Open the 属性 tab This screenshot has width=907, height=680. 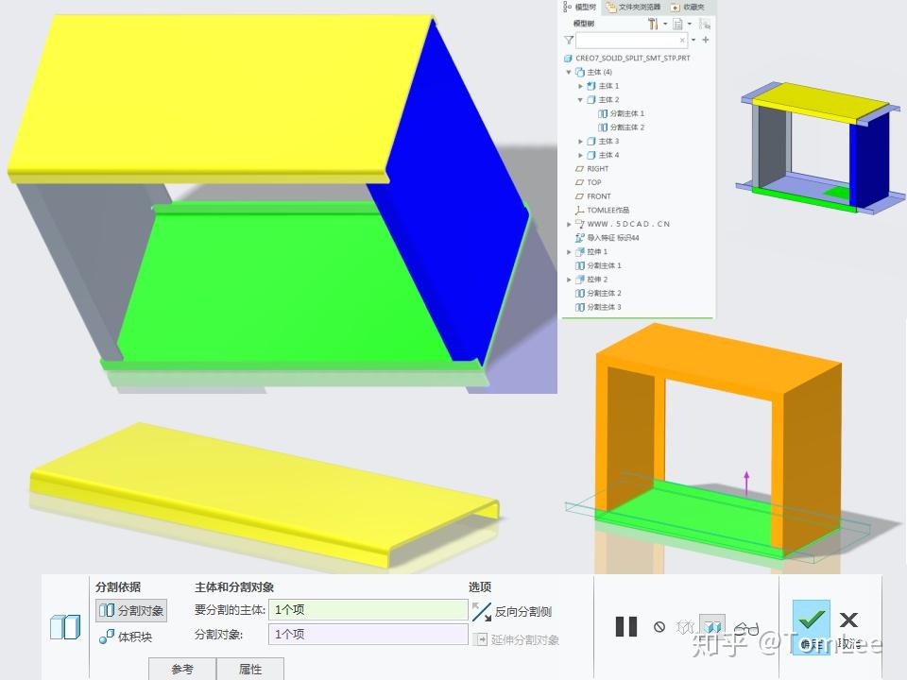[249, 669]
